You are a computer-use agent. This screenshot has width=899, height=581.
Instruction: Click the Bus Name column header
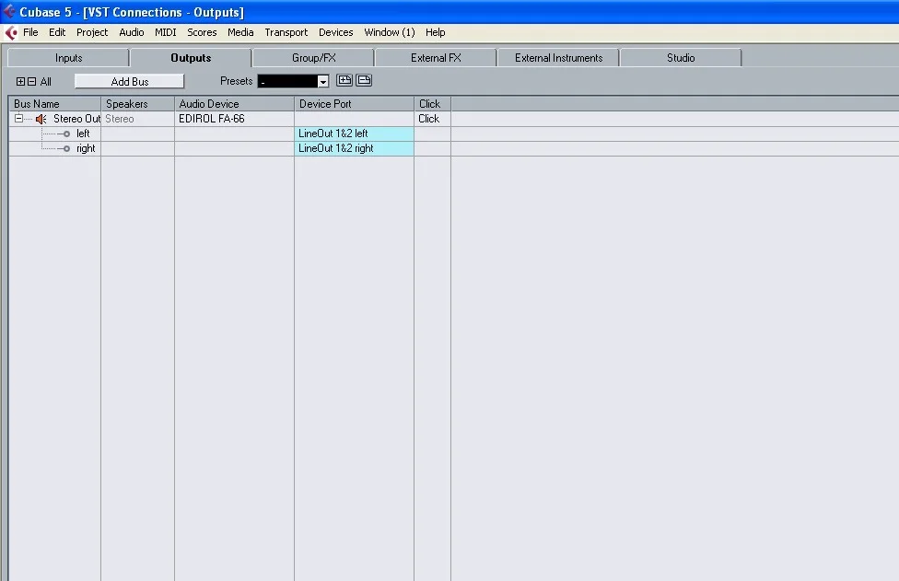click(55, 104)
